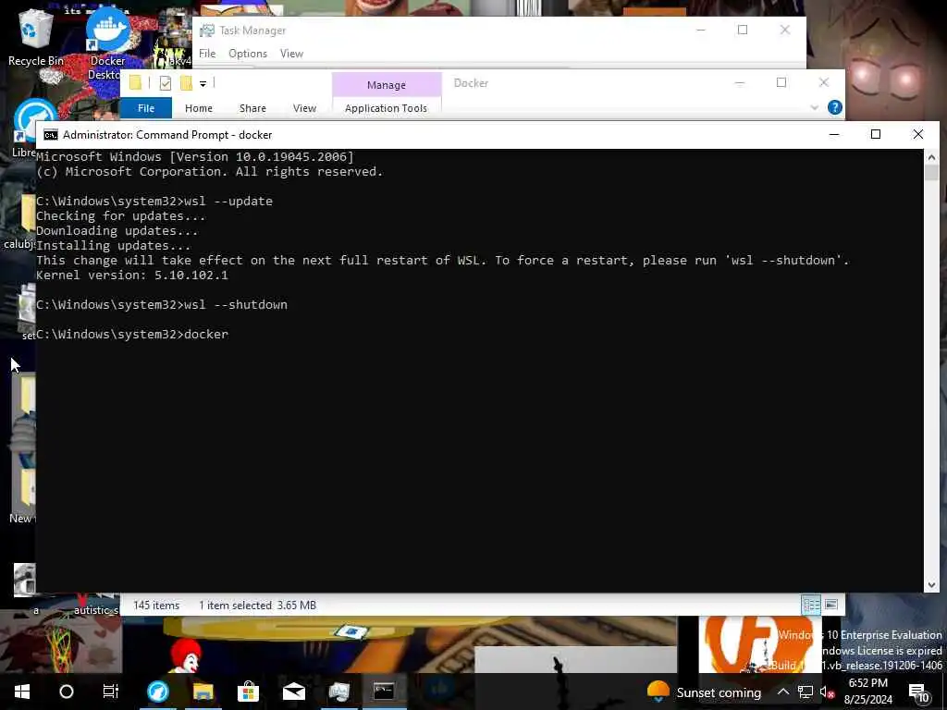Click 'wsl --update' command text
The width and height of the screenshot is (947, 710).
click(228, 201)
